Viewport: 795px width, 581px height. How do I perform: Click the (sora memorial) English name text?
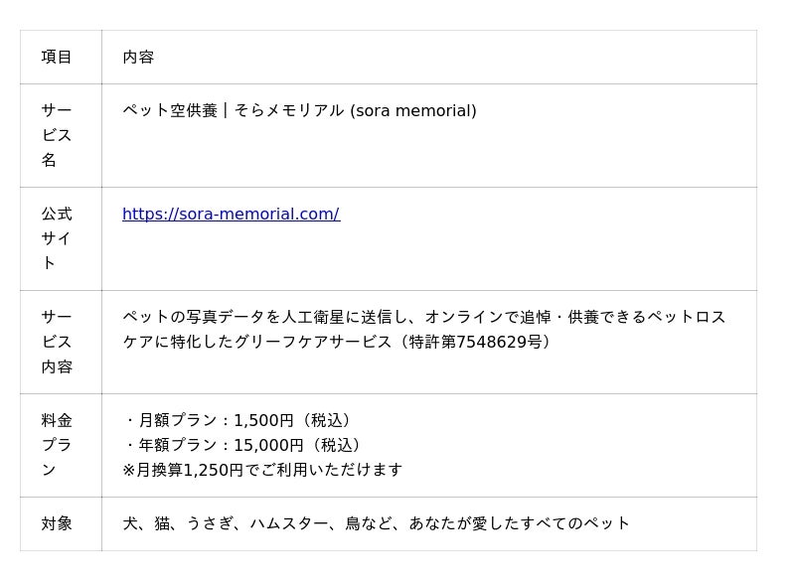pyautogui.click(x=413, y=110)
